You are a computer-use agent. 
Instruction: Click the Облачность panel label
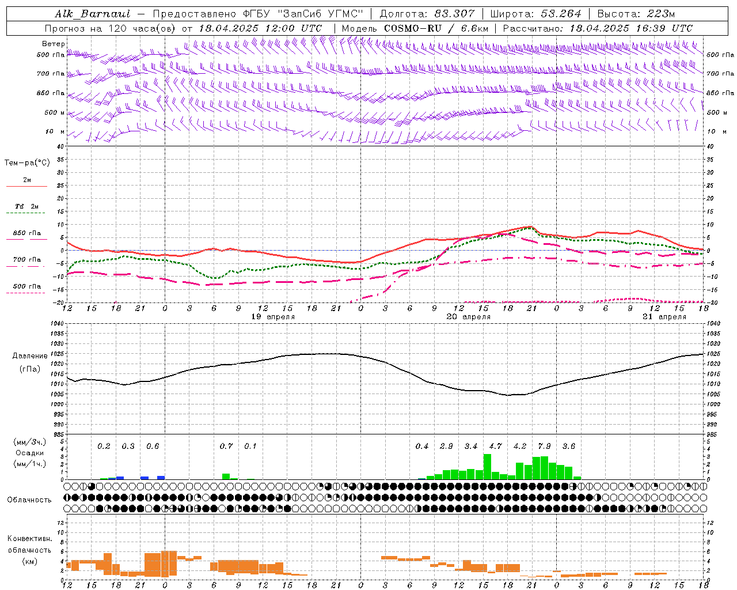pos(29,500)
